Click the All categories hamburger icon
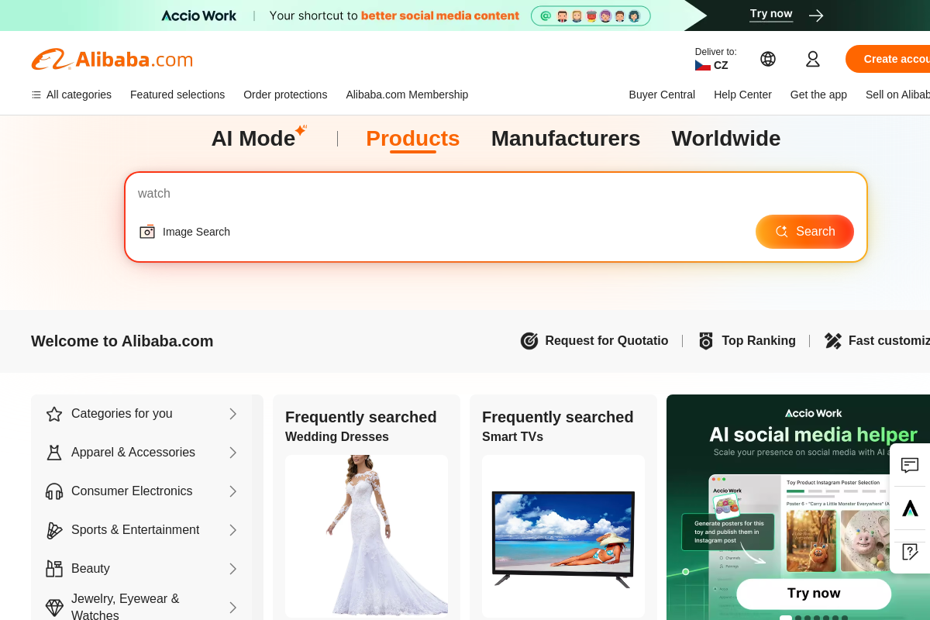The image size is (930, 620). click(x=36, y=95)
